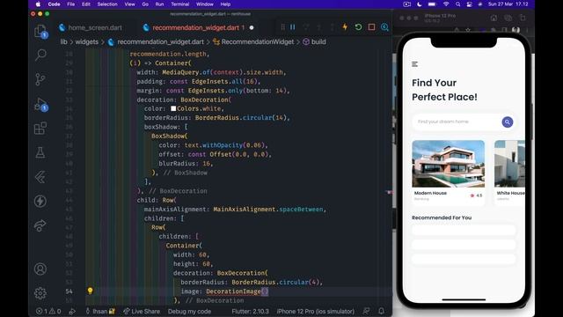Click Simulator home button icon
Viewport: 563px width, 317px height.
tap(494, 18)
